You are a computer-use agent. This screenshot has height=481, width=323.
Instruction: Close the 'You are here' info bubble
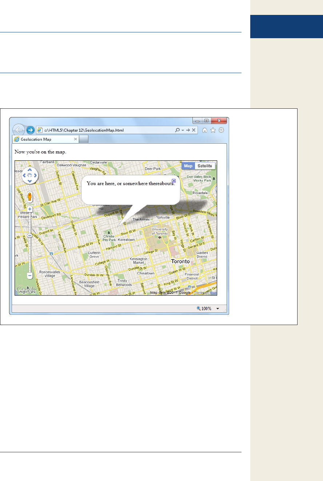pos(174,181)
